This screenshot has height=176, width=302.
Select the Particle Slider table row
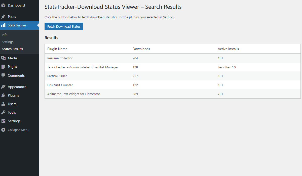(57, 76)
